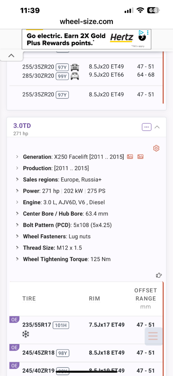173x376 pixels.
Task: Open the three-dots options for 3.0TD
Action: tap(146, 127)
